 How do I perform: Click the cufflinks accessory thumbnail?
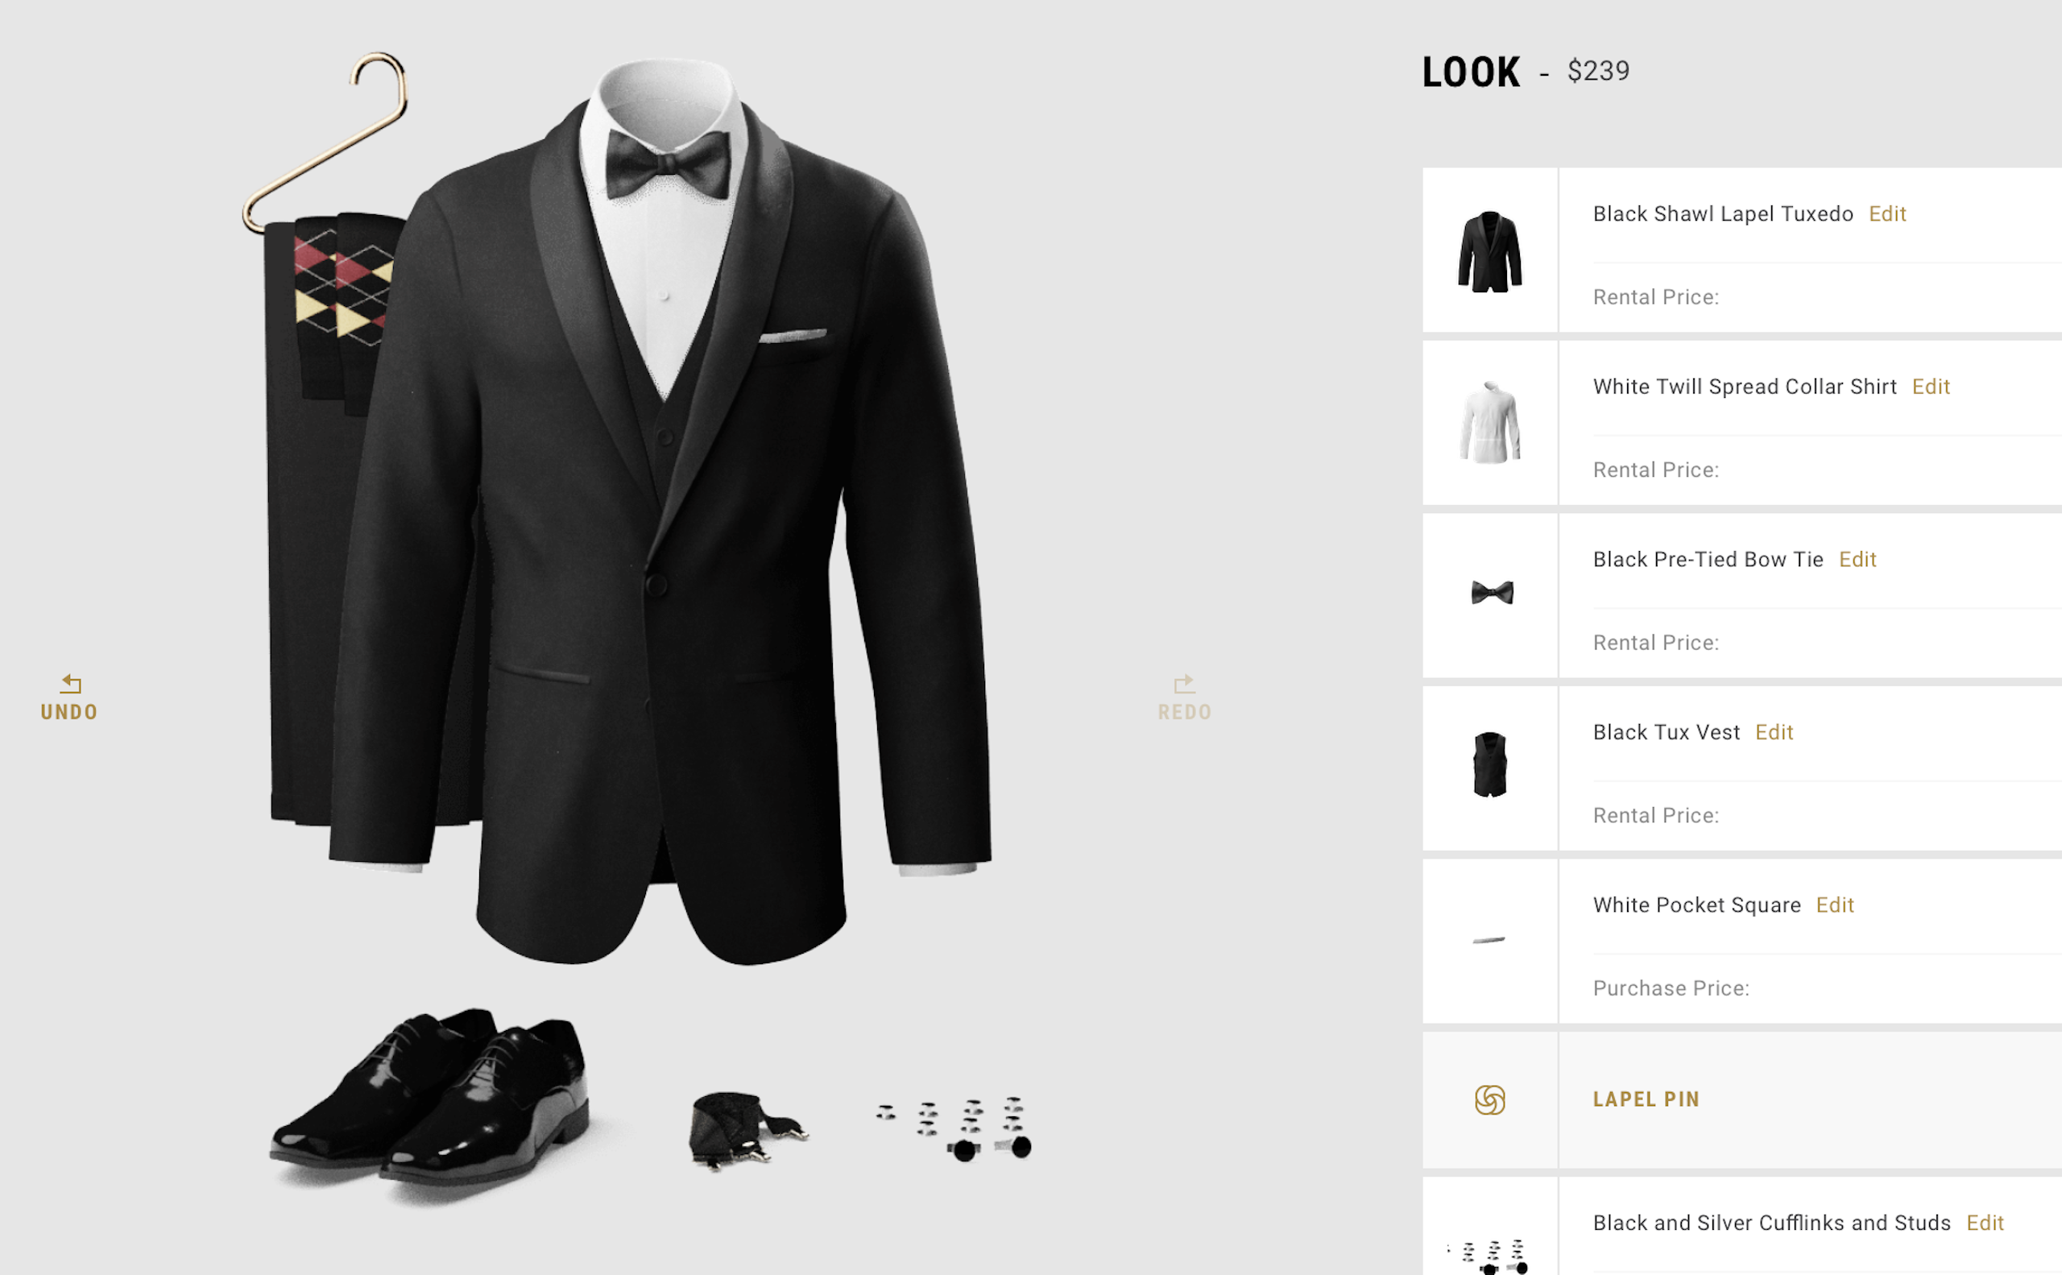pyautogui.click(x=958, y=1126)
